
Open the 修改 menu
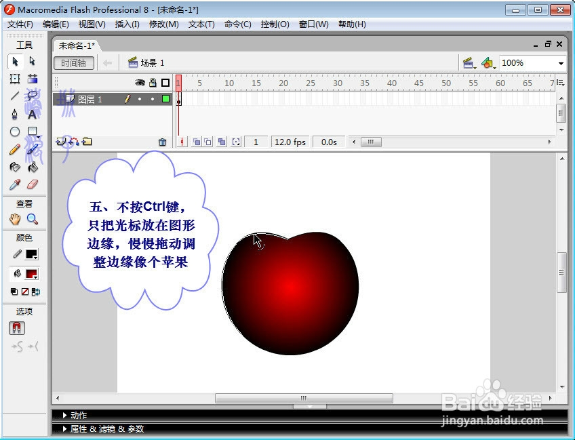[163, 24]
